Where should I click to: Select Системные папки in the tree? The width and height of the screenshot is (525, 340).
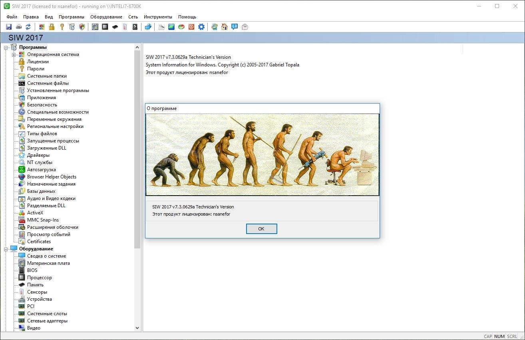[47, 76]
